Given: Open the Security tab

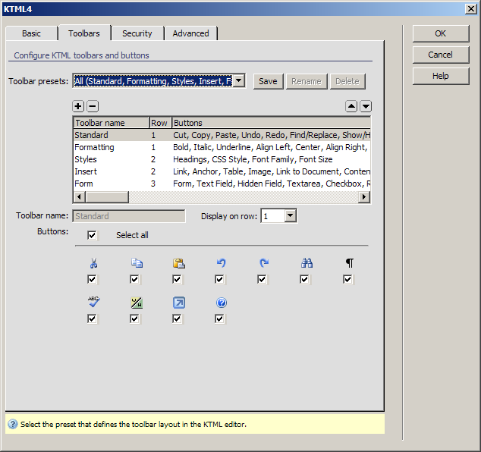Looking at the screenshot, I should click(x=137, y=33).
